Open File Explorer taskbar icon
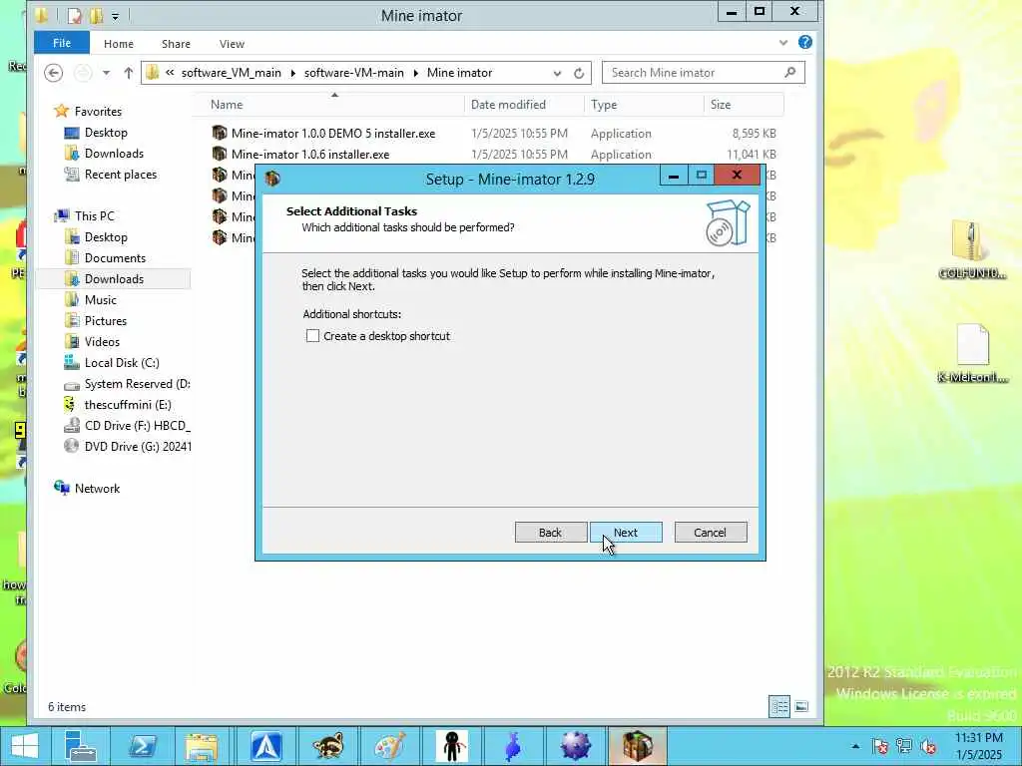Screen dimensions: 1022x766 [202, 746]
